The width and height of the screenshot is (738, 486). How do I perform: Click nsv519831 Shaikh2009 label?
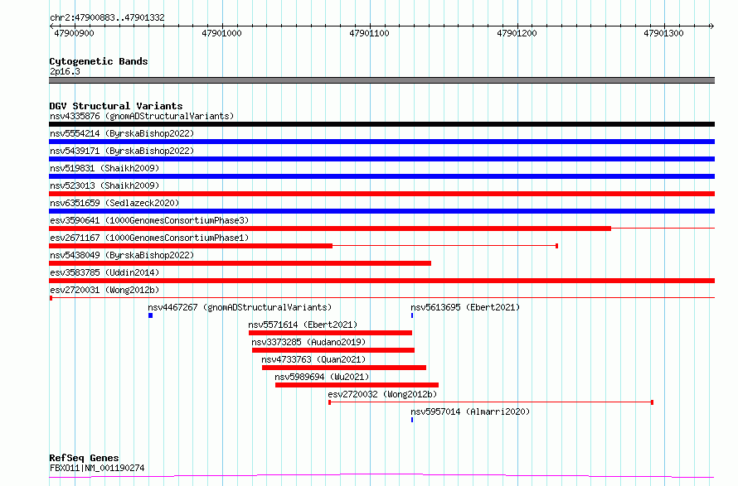104,168
